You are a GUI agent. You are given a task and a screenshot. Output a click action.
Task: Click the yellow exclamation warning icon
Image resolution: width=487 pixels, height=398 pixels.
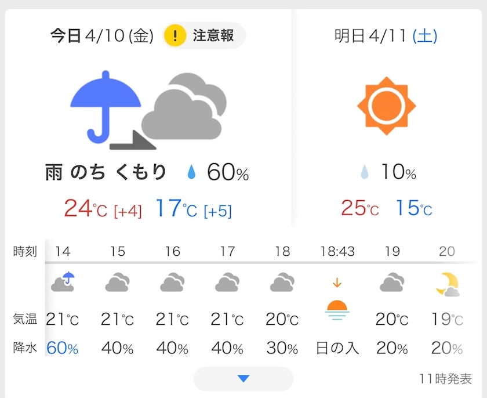(x=175, y=35)
